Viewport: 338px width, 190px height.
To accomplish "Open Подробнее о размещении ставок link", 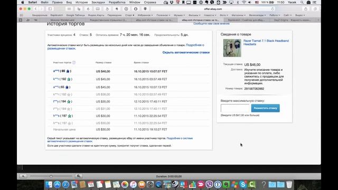I will tap(126, 47).
